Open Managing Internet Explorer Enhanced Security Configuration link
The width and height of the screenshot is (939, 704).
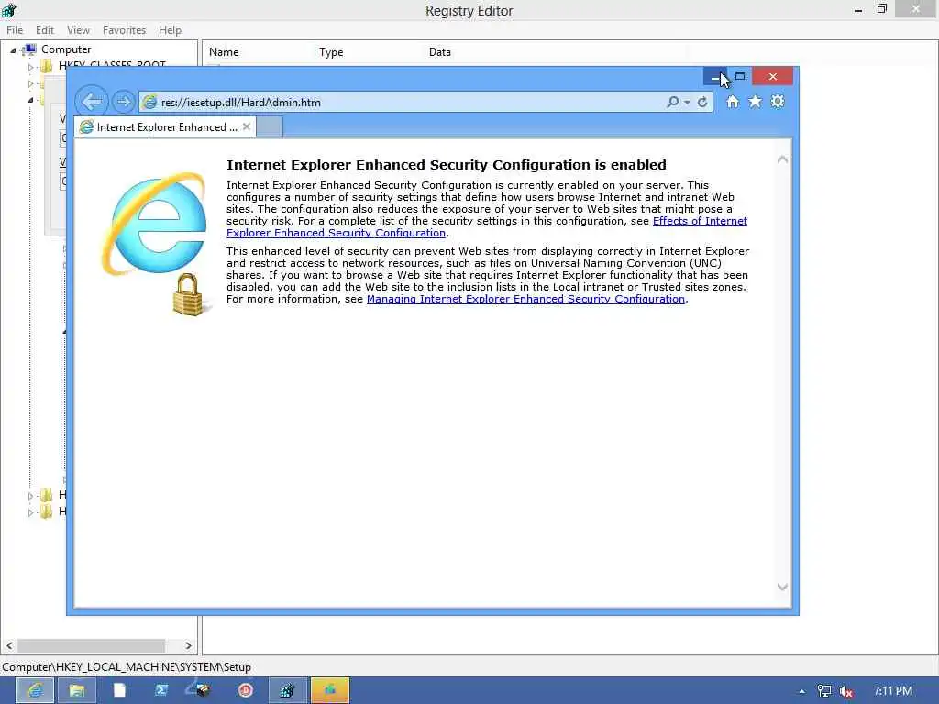[x=525, y=299]
